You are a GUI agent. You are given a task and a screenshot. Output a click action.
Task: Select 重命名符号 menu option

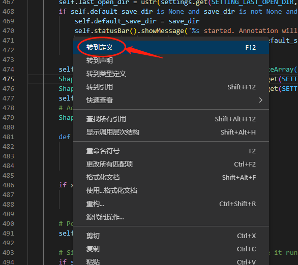[171, 151]
